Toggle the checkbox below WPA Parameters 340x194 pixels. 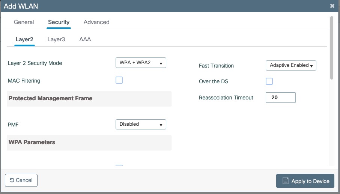coord(119,166)
